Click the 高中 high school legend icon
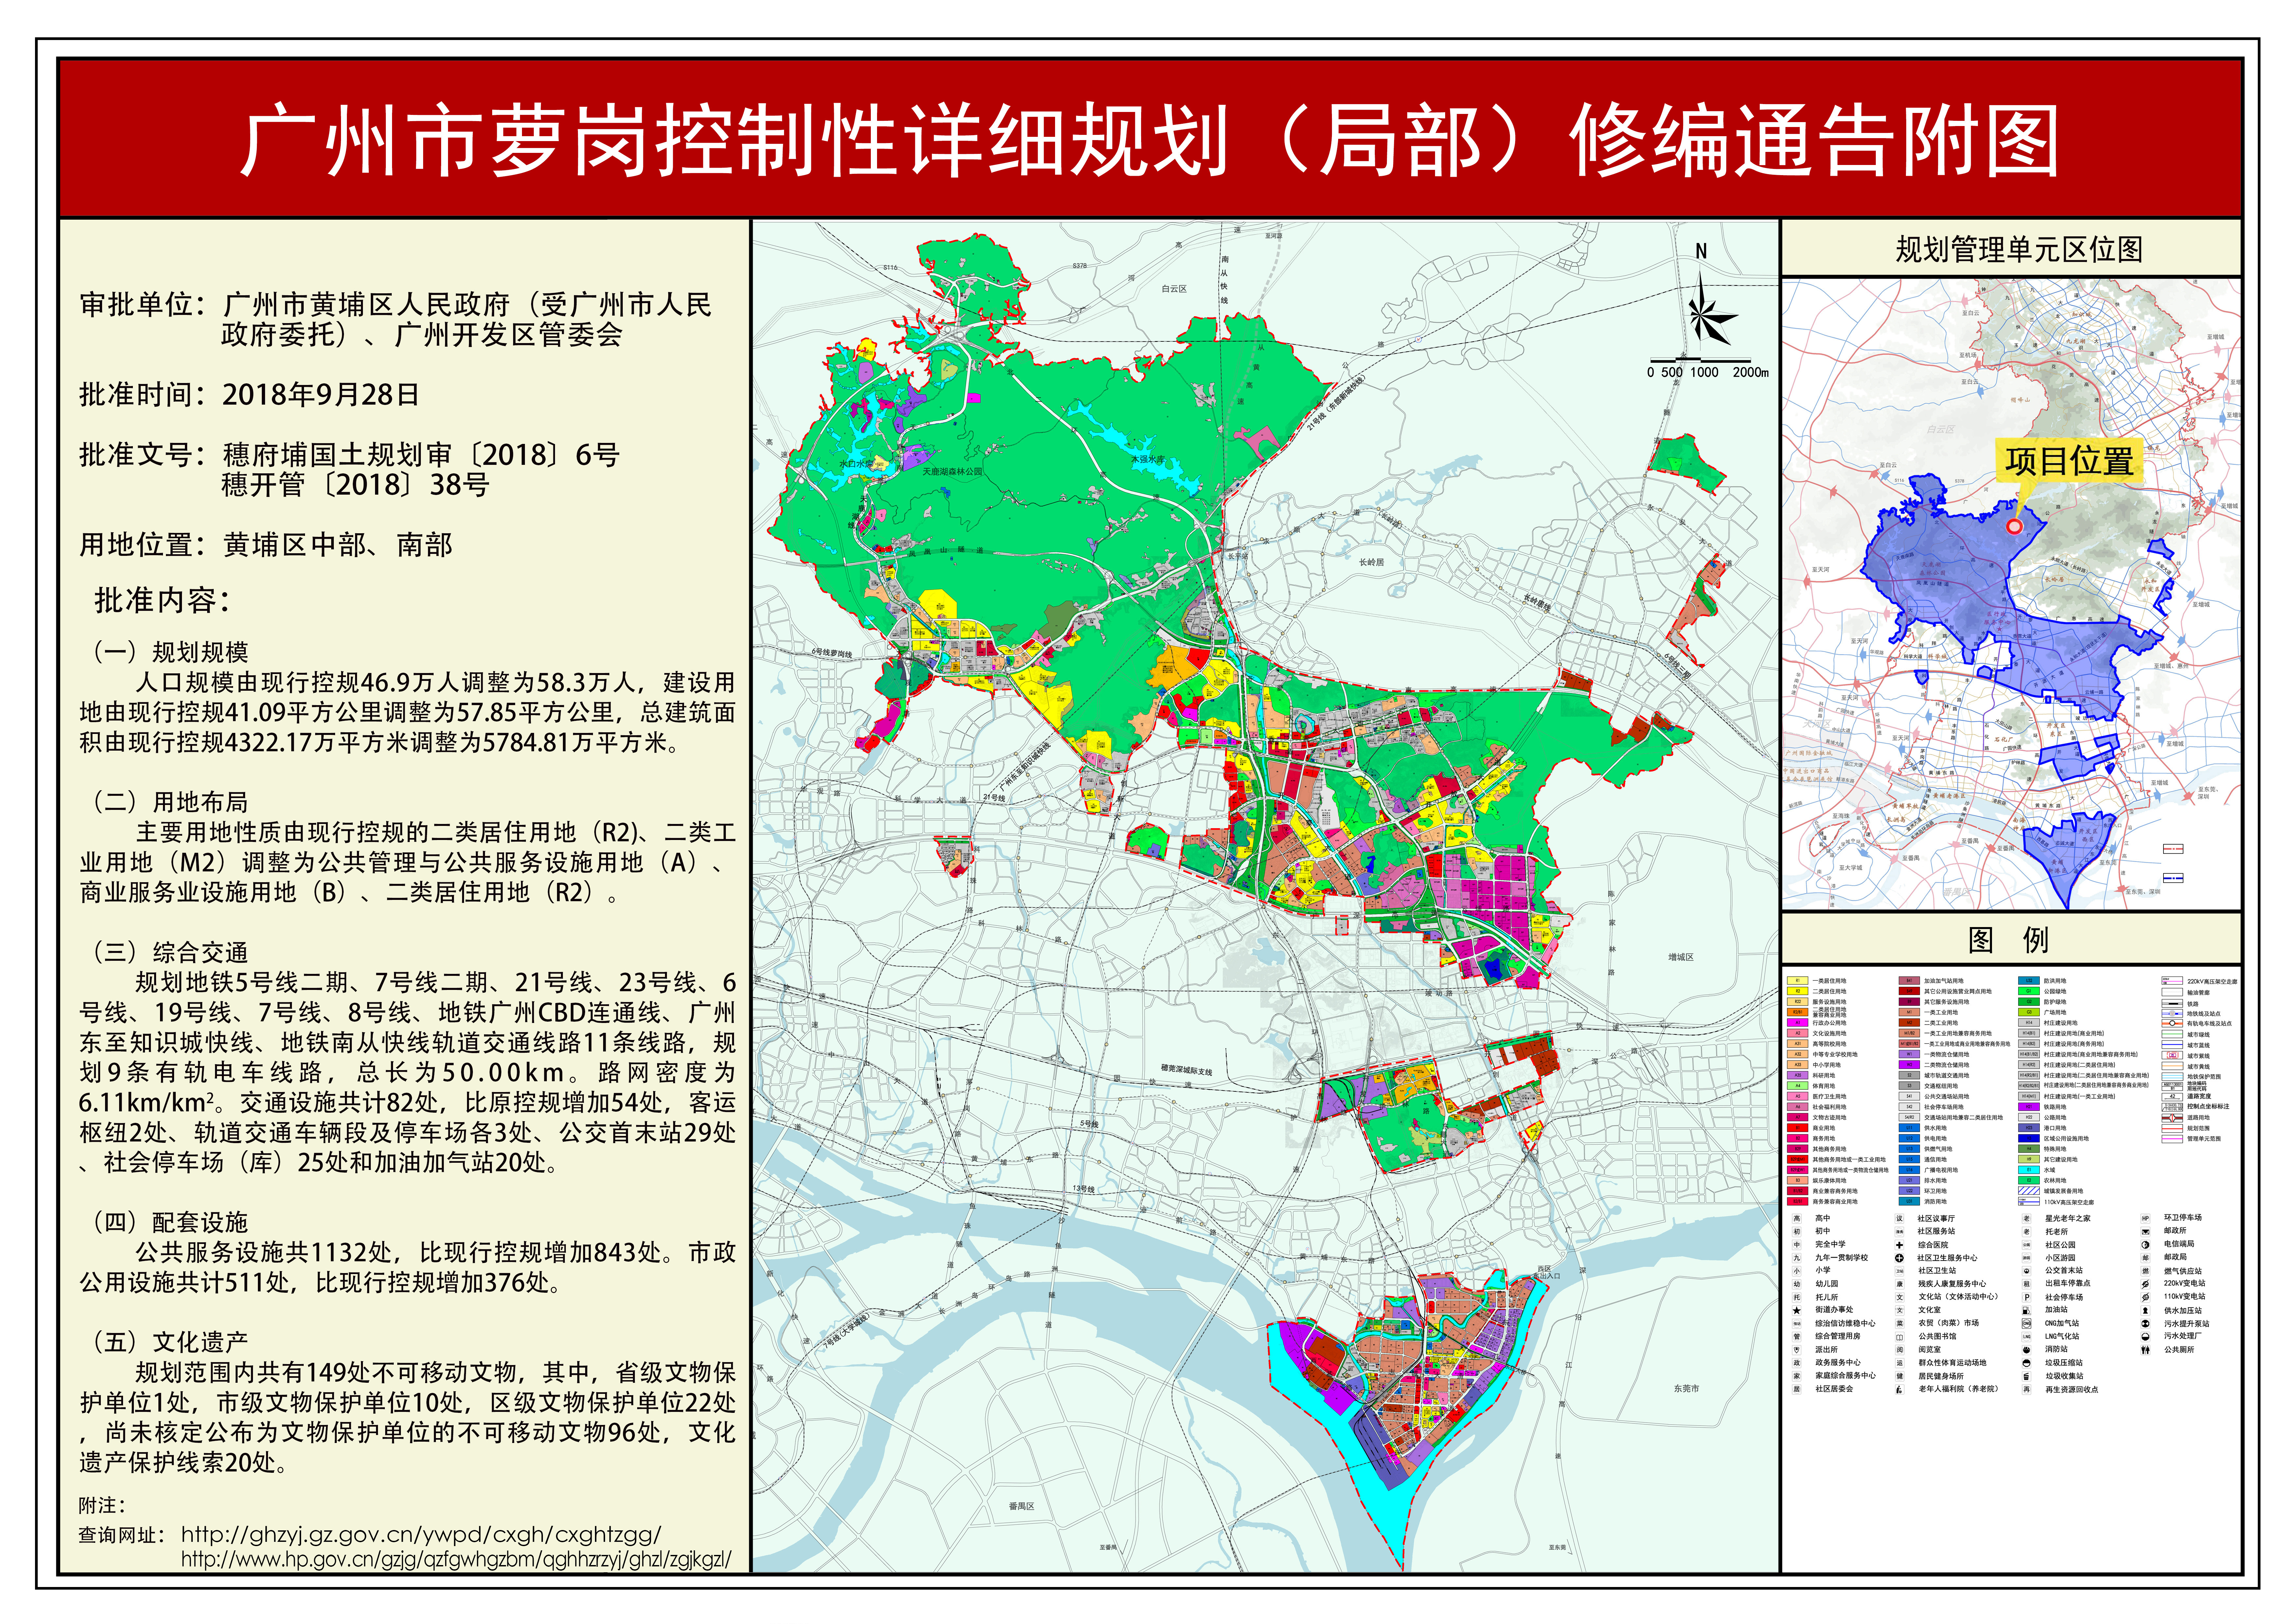Image resolution: width=2296 pixels, height=1624 pixels. point(1797,1219)
